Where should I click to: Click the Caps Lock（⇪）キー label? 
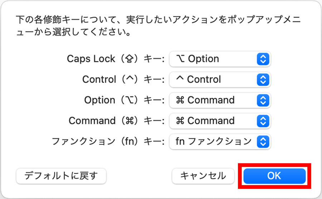(x=115, y=59)
